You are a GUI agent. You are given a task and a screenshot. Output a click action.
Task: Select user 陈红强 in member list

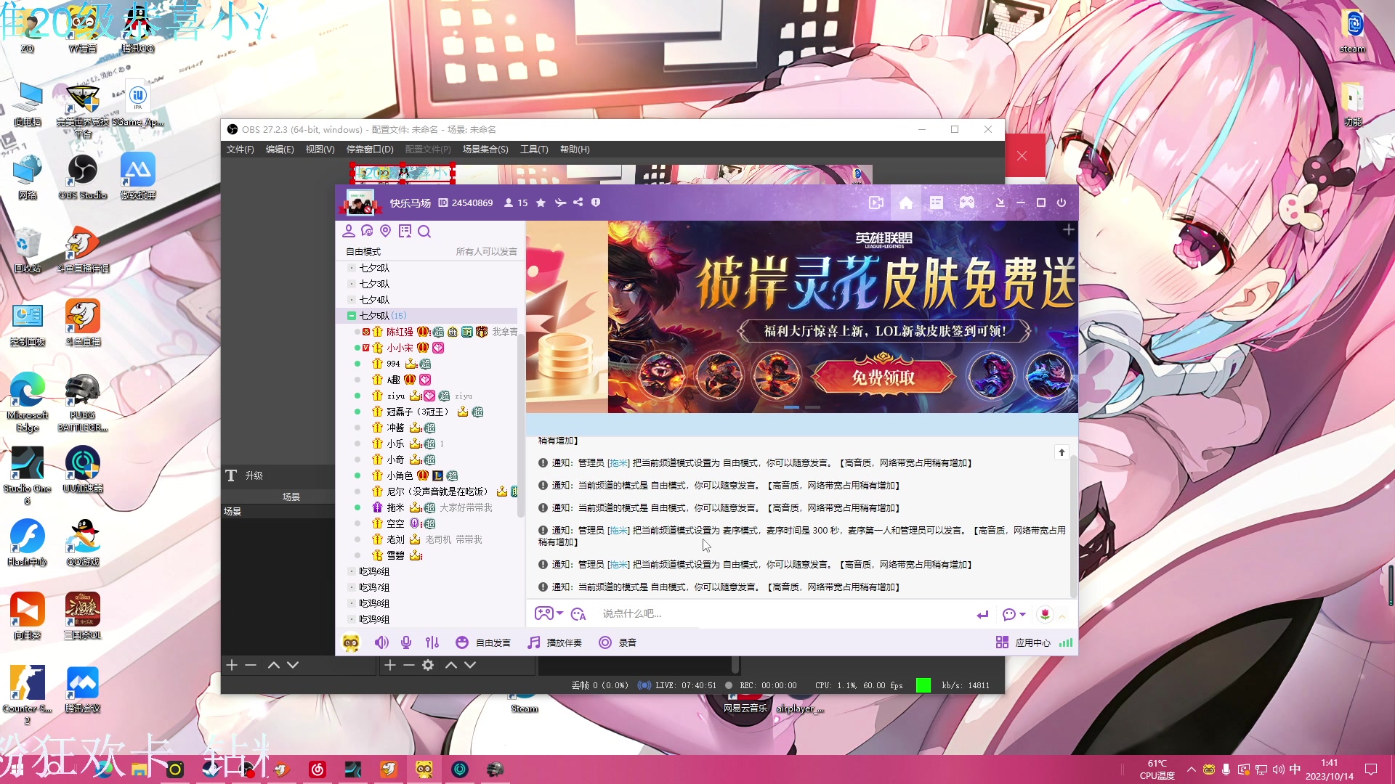click(x=400, y=332)
